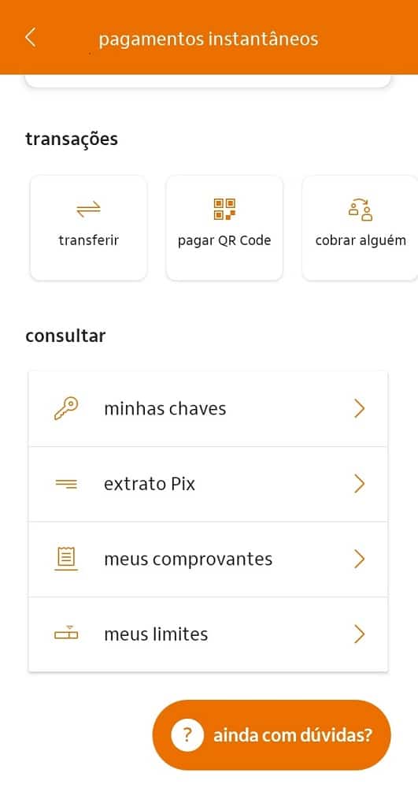
Task: Choose the pagar QR Code card
Action: tap(224, 228)
